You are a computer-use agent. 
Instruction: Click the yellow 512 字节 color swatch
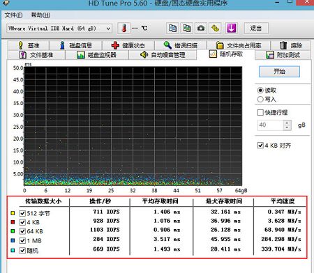coord(13,213)
